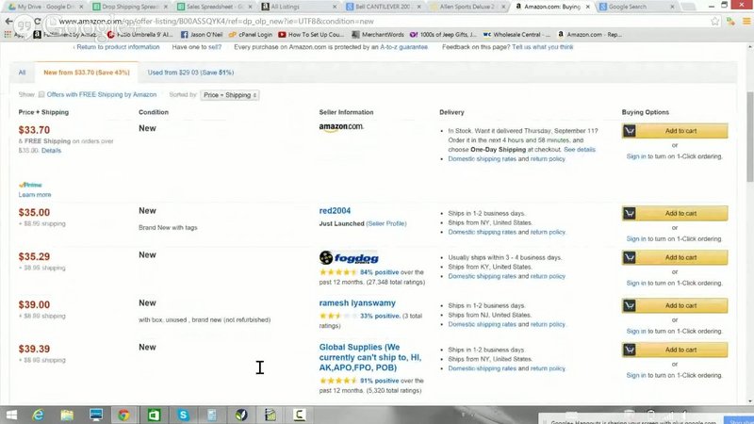This screenshot has height=424, width=754.
Task: Click cart icon on ramesh Iyanswamy offer
Action: point(630,305)
